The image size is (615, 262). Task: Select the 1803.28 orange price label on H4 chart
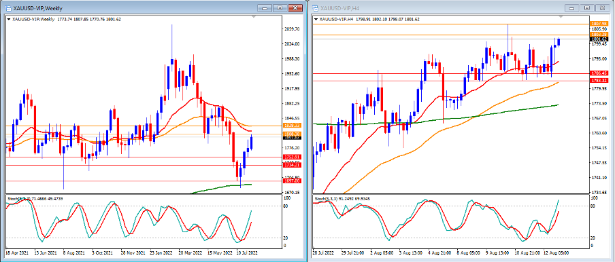pyautogui.click(x=600, y=35)
